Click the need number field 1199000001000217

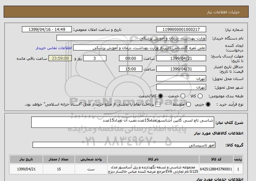coord(181,29)
